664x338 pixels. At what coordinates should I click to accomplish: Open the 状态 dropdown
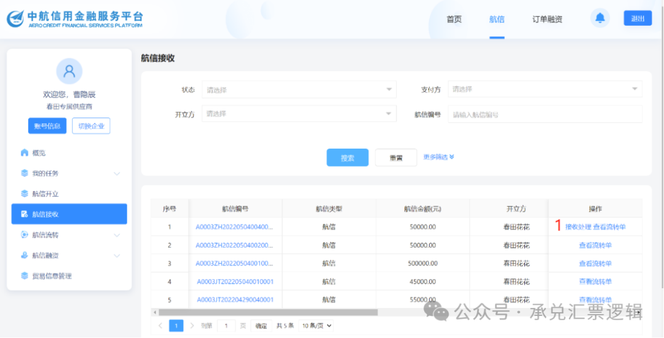[x=299, y=90]
